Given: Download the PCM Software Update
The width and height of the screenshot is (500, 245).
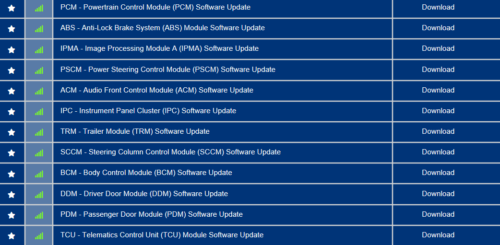Looking at the screenshot, I should pos(438,7).
